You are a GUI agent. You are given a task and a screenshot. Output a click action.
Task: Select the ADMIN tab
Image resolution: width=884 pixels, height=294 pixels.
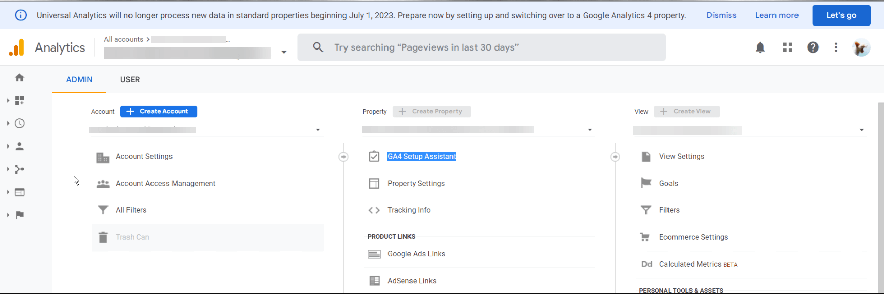tap(79, 79)
